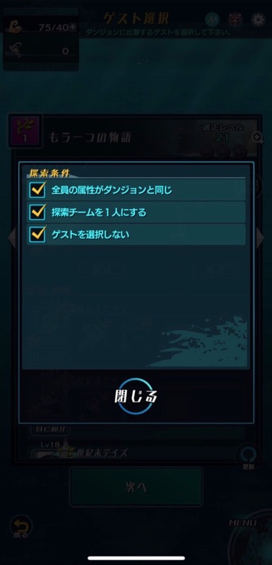Tap the red circular badge icon
This screenshot has width=272, height=565.
click(x=235, y=20)
